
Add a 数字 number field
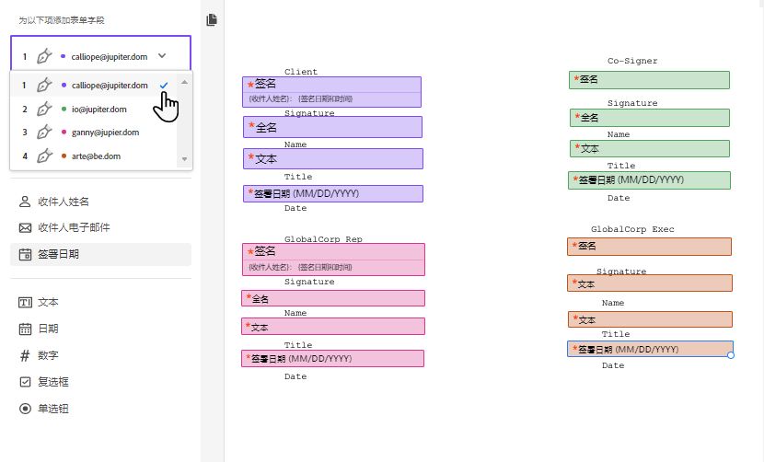[101, 355]
